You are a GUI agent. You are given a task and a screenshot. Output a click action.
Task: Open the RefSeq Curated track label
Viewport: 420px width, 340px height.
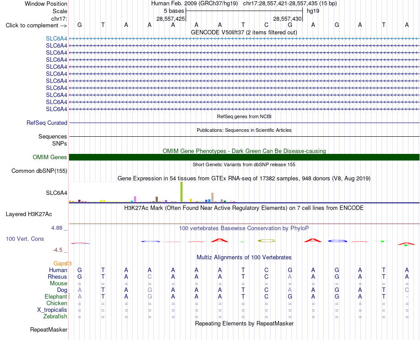46,123
